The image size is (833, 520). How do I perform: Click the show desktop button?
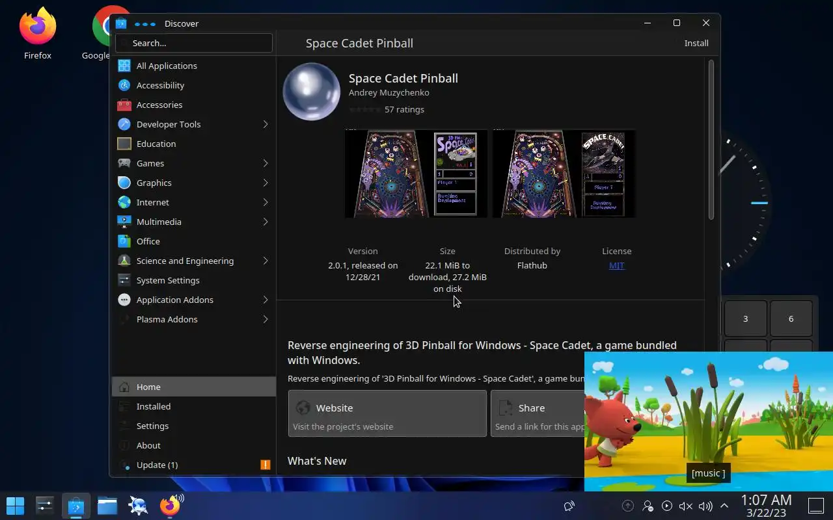click(x=816, y=505)
